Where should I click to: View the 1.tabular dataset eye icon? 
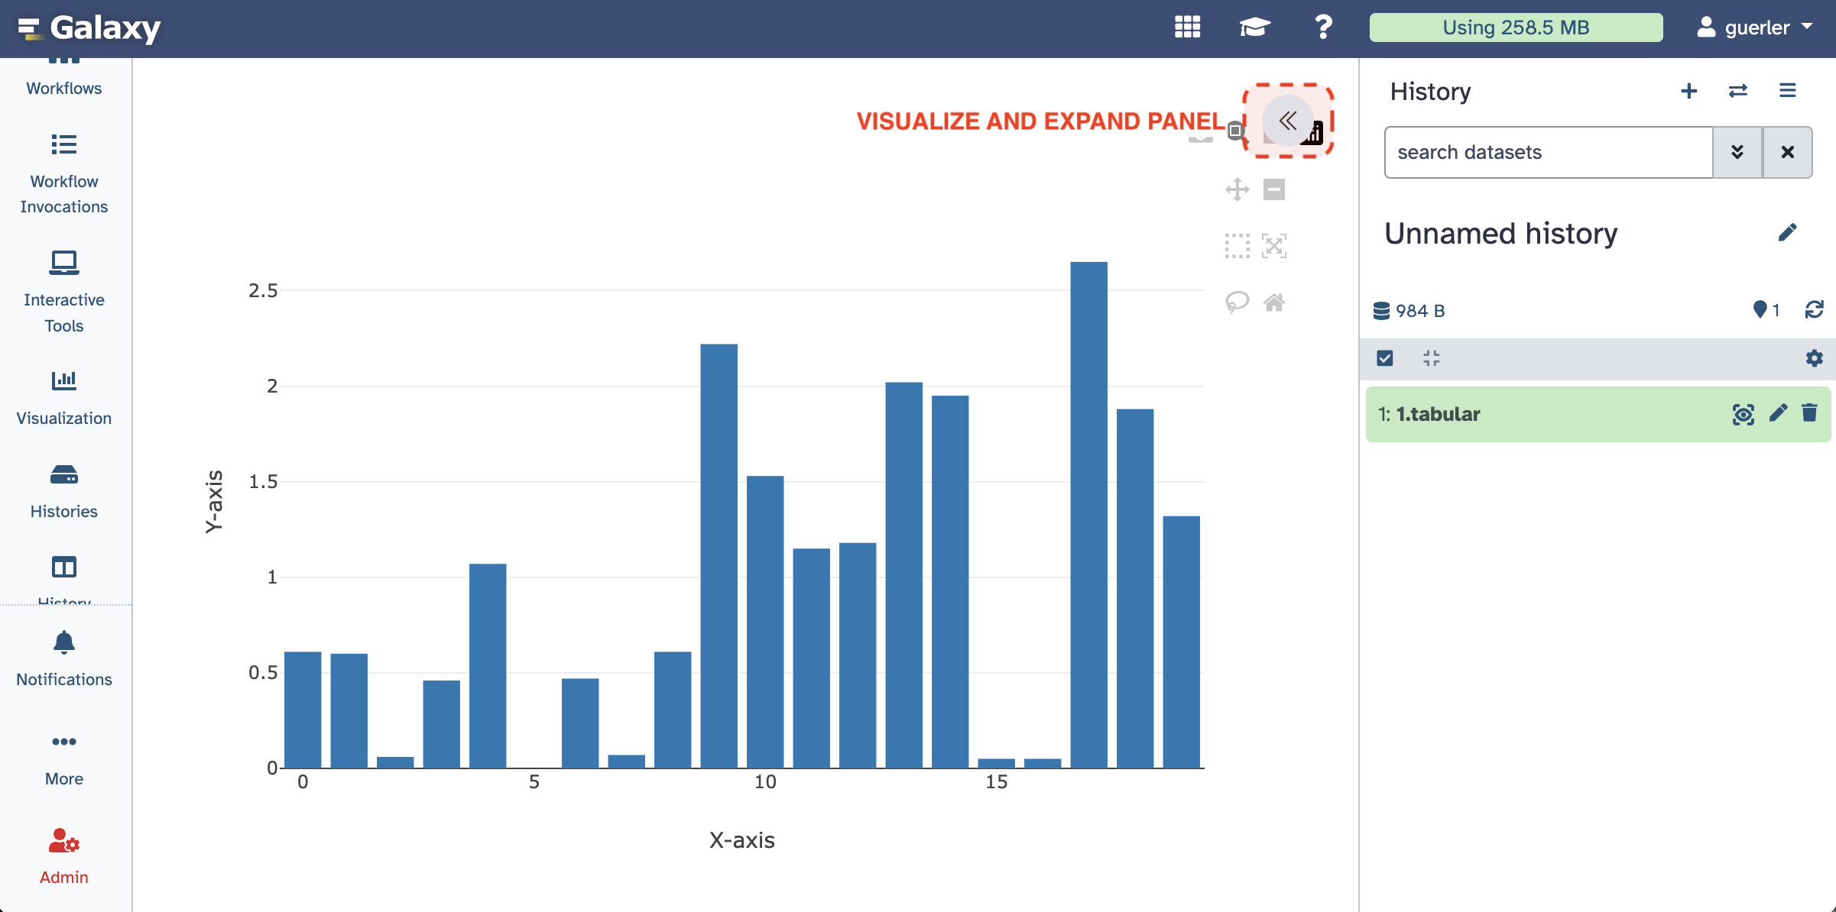click(1743, 414)
